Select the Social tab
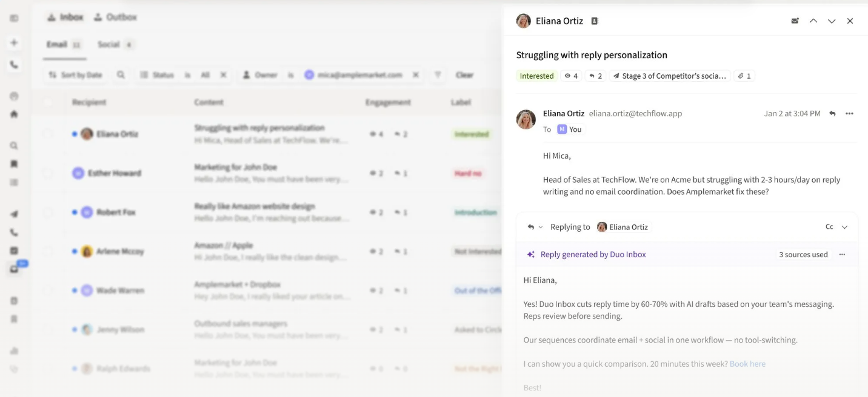Viewport: 868px width, 397px height. [x=115, y=45]
